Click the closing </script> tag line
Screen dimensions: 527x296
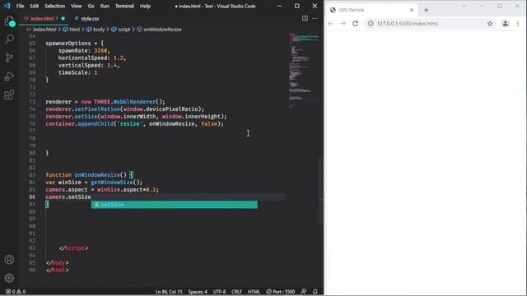pos(73,248)
